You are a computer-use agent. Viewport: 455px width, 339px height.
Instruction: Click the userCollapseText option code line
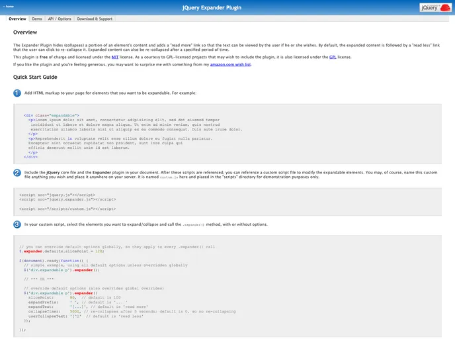click(85, 316)
